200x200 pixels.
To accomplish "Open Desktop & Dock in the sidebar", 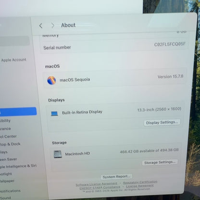I will [x=10, y=144].
